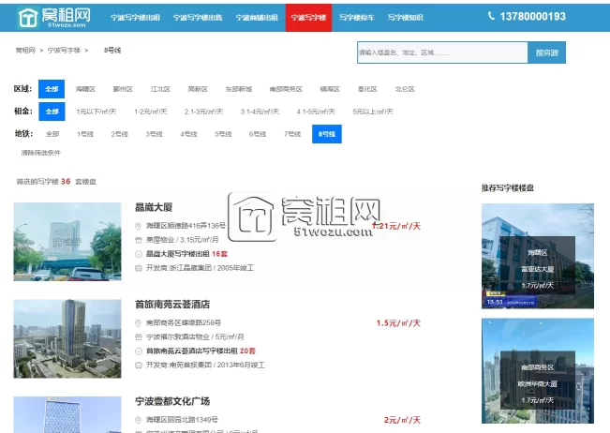Filter by 奉化区 district

tap(367, 89)
